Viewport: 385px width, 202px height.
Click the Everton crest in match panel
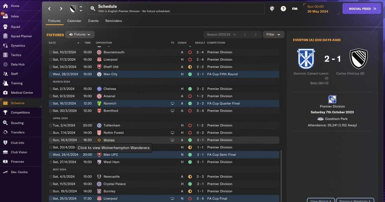(306, 59)
